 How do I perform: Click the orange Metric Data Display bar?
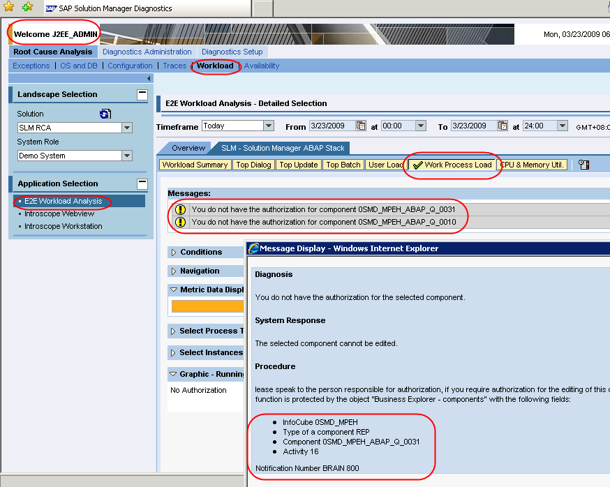(x=207, y=306)
